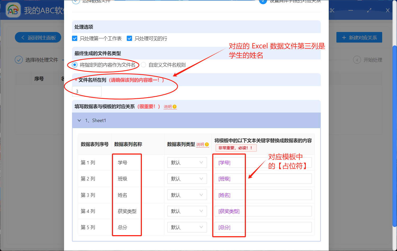Click the plus icon on 新建对应关系 button
This screenshot has width=397, height=251.
click(344, 37)
